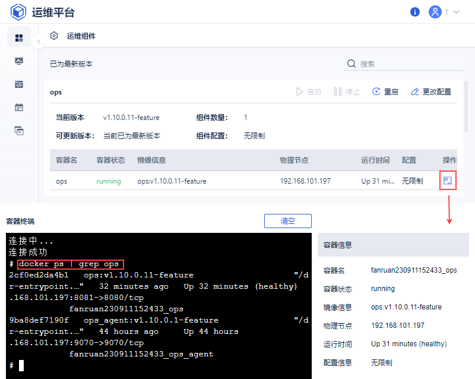Screen dimensions: 475x379
Task: Click the ops component card title
Action: coord(56,92)
